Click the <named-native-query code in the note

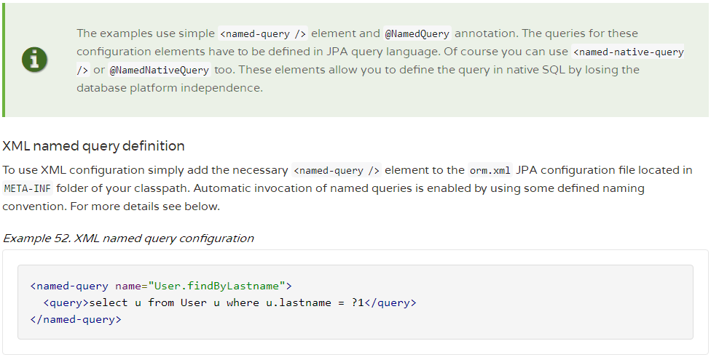[x=628, y=52]
